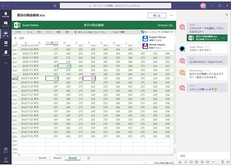Open the ファイル menu in Excel
Viewport: 231px width, 166px height.
point(18,32)
